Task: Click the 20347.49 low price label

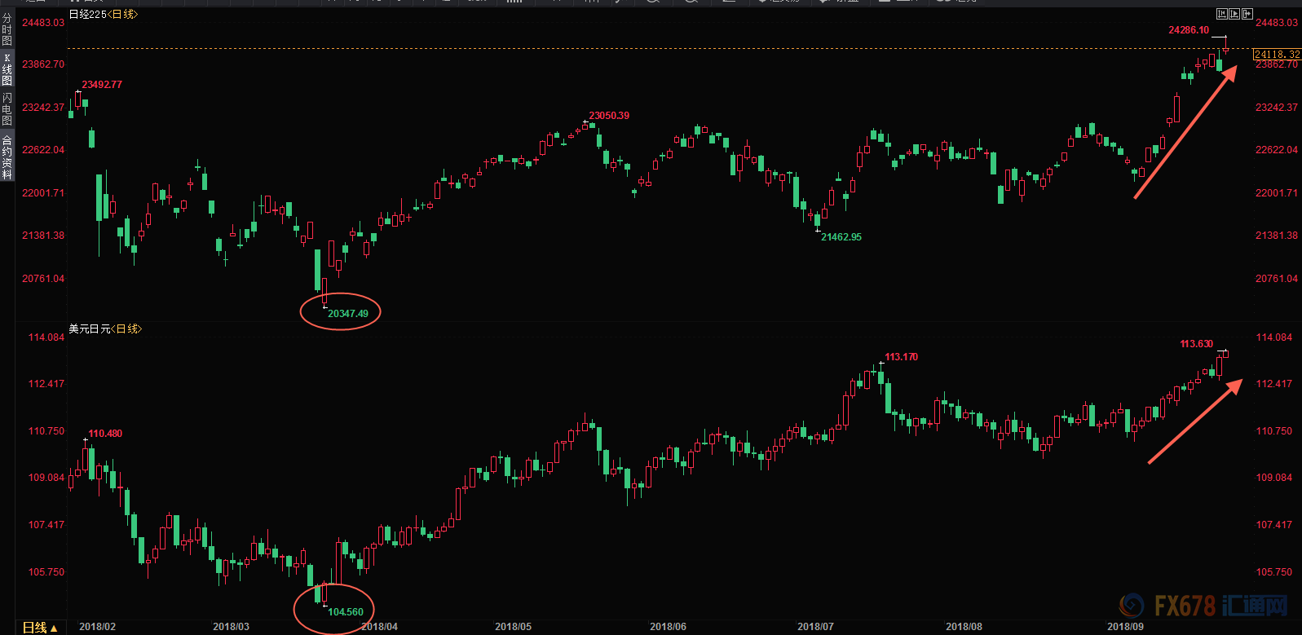Action: tap(348, 313)
